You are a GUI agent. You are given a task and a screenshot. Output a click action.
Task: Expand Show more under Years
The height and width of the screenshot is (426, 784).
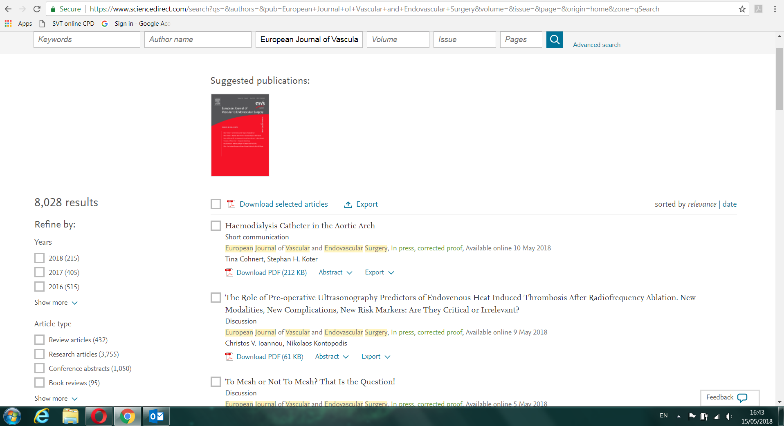click(56, 303)
